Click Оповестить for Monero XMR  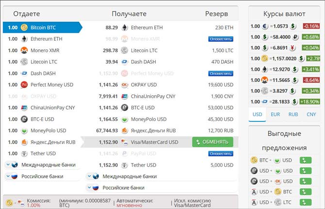click(x=221, y=39)
